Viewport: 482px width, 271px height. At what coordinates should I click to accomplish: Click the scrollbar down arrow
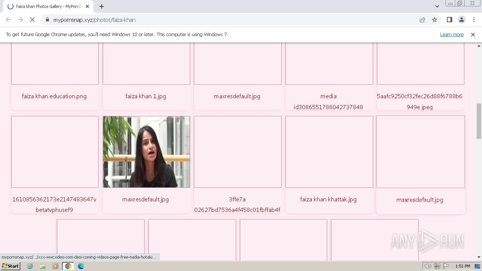point(479,257)
